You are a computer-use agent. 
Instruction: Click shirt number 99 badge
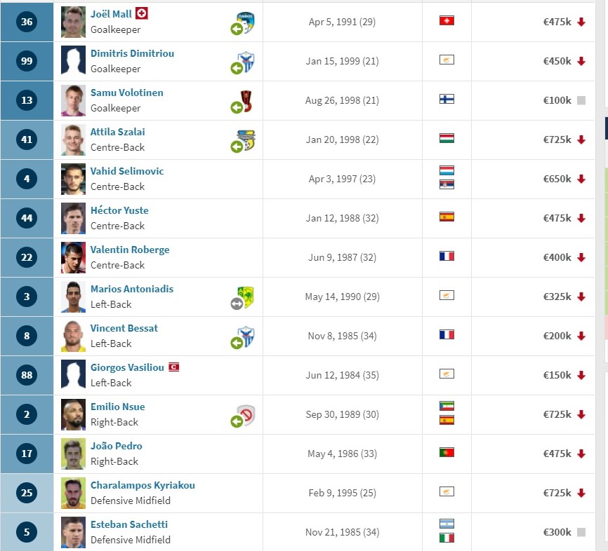(x=27, y=61)
